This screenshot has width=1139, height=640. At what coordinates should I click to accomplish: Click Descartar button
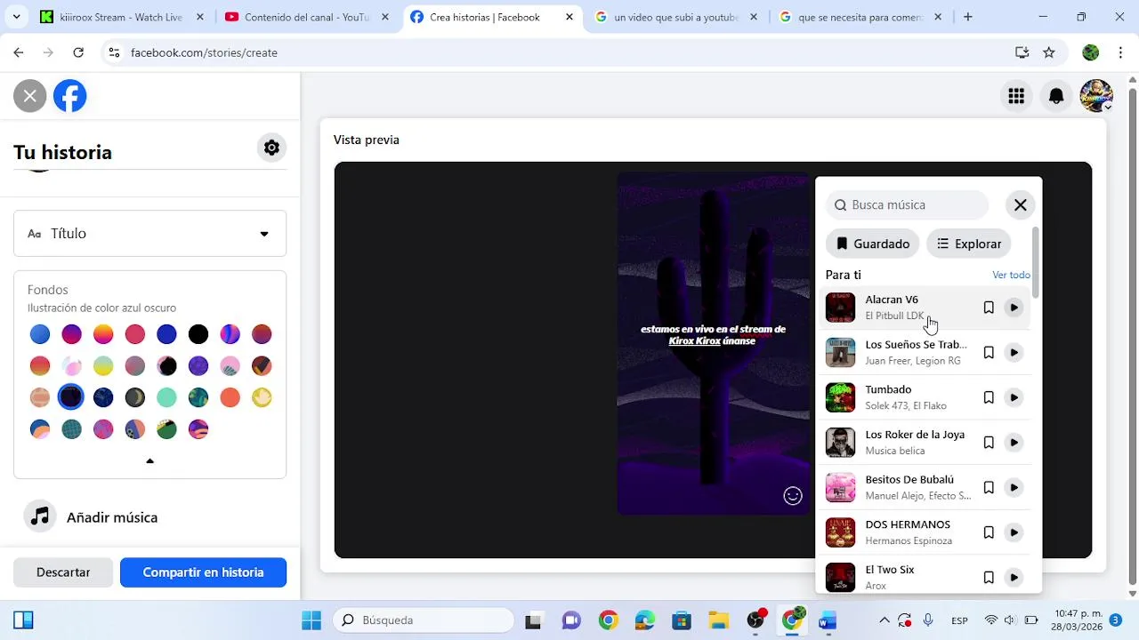point(63,572)
